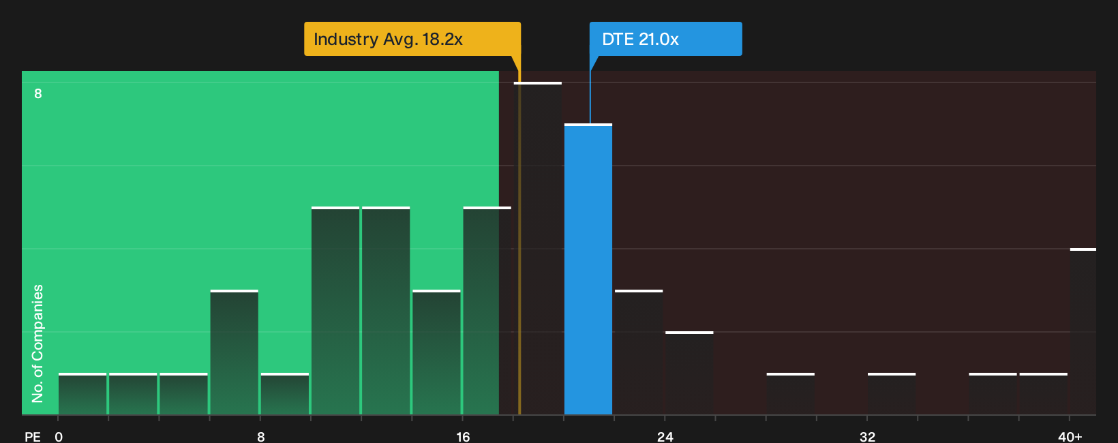Select the bar spanning PE 36 to 38
1118x443 pixels.
tap(993, 394)
